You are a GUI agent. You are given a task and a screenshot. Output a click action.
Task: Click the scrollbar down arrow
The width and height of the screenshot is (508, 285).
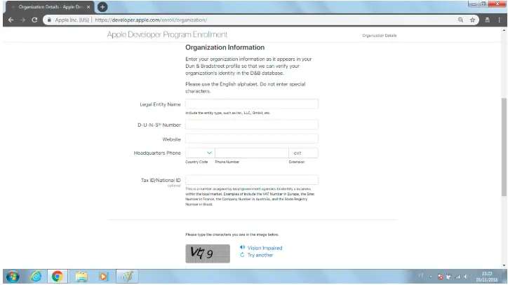[504, 265]
